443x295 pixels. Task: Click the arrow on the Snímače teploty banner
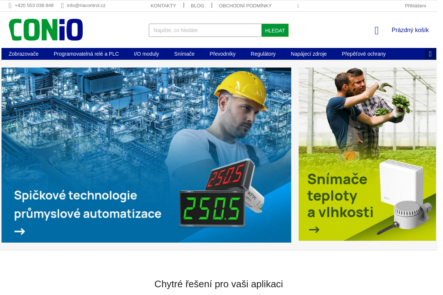[314, 229]
